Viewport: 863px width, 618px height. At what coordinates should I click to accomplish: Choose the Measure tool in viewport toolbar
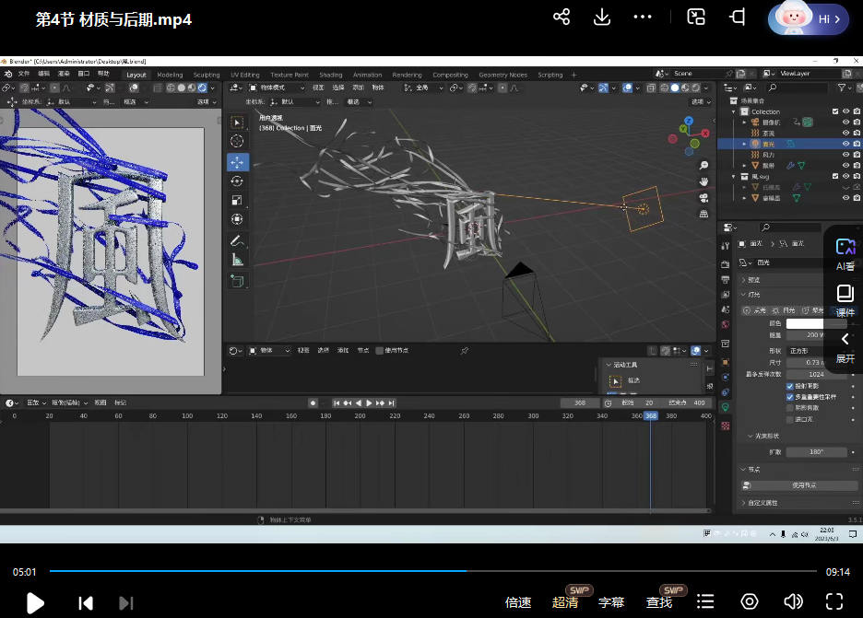[237, 260]
